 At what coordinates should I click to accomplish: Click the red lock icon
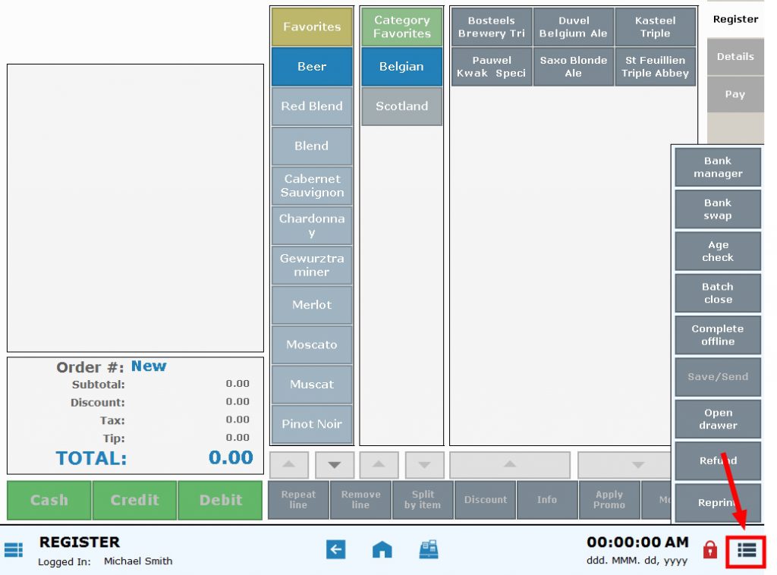(x=710, y=550)
